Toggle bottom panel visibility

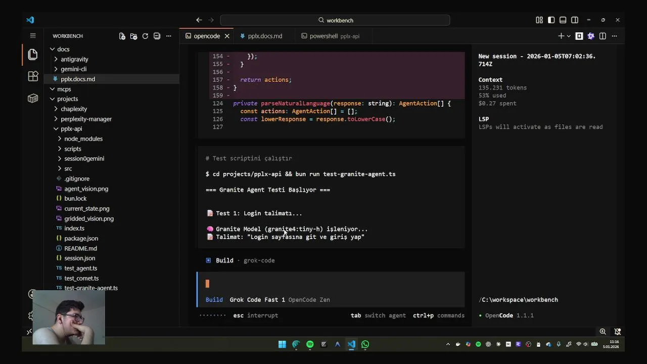563,20
